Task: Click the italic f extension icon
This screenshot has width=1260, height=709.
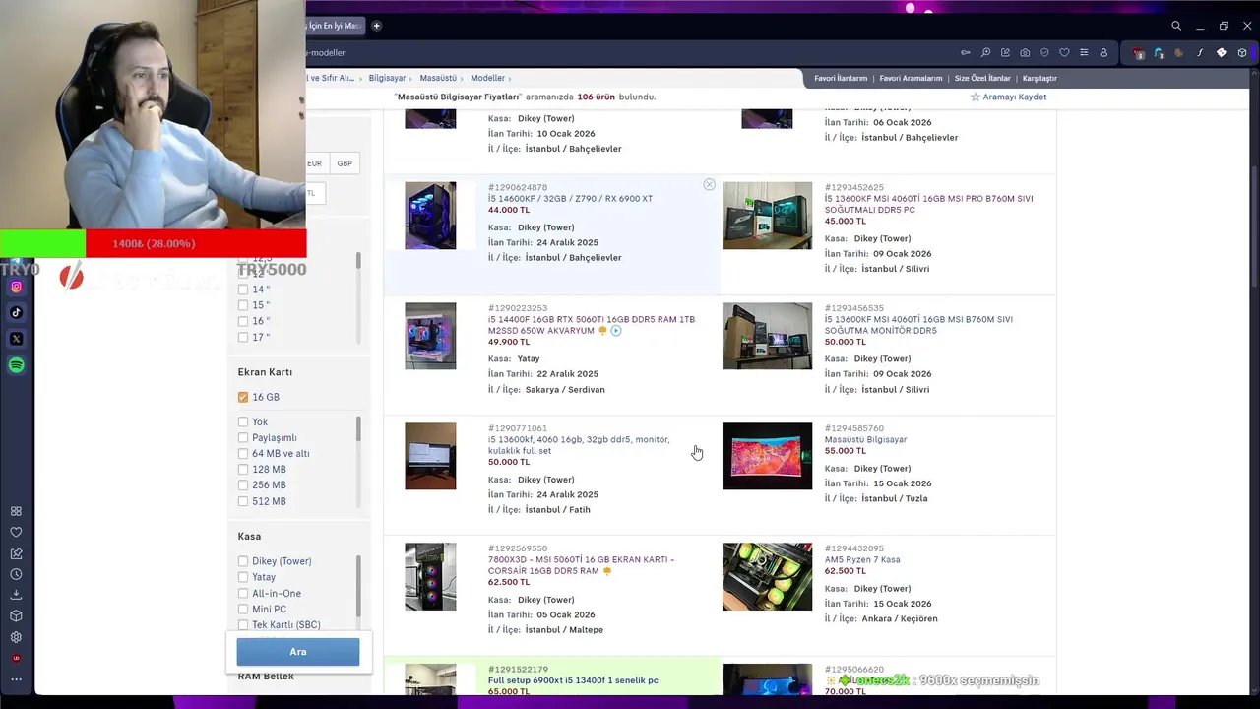Action: (1200, 52)
